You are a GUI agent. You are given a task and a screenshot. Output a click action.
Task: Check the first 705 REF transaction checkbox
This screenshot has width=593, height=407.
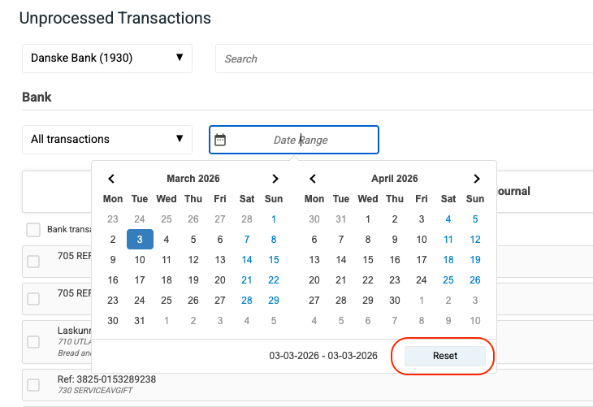click(x=33, y=262)
